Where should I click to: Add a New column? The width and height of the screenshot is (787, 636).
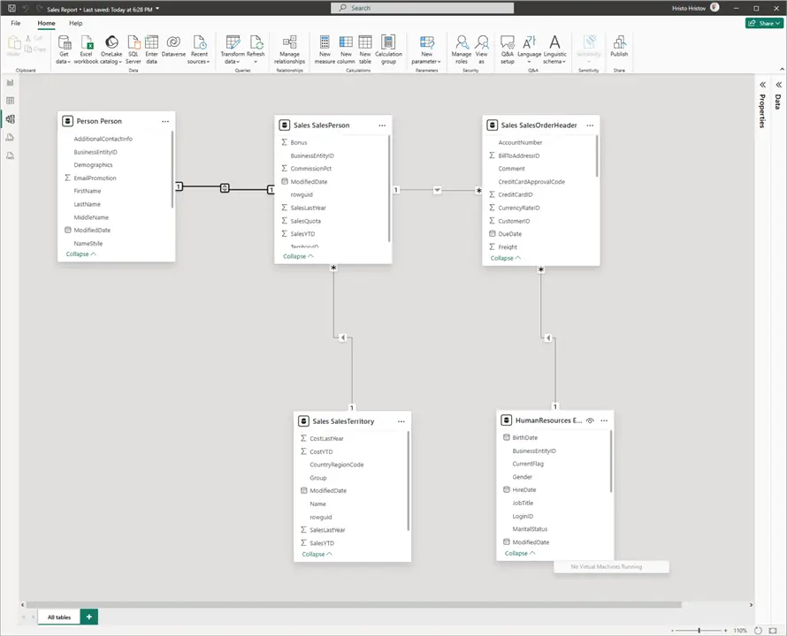[346, 49]
